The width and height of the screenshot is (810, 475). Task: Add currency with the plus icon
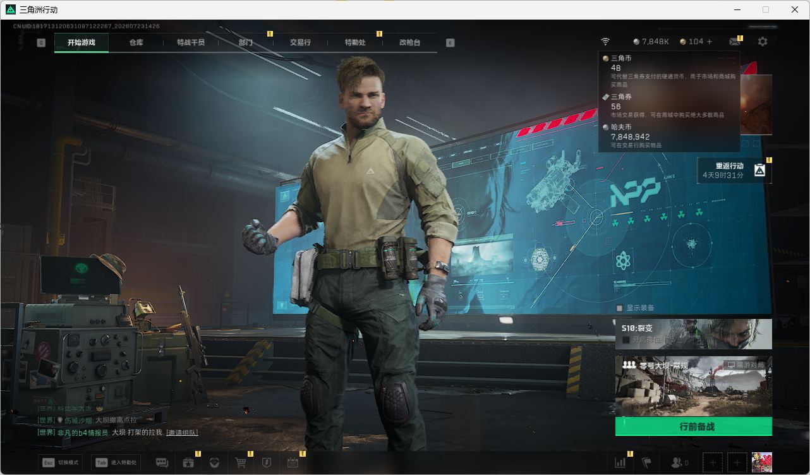[710, 42]
